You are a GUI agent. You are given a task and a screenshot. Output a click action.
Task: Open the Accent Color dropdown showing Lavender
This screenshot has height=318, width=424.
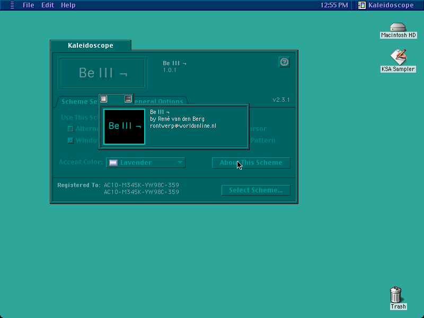click(x=145, y=163)
